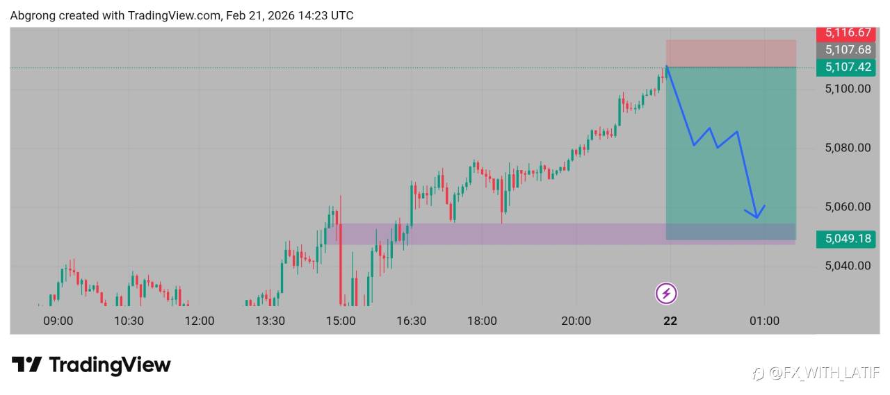Click the @FX_WITH_LATIF watermark text
Image resolution: width=890 pixels, height=395 pixels.
[x=825, y=374]
